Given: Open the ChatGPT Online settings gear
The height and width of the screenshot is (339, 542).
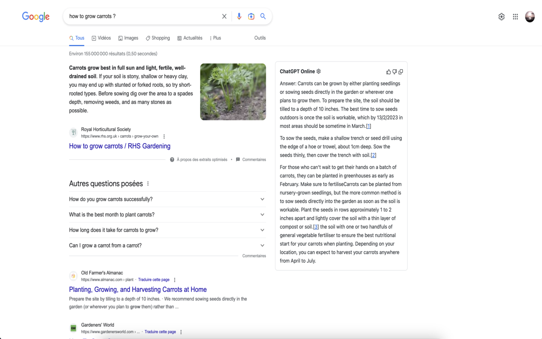Looking at the screenshot, I should pos(318,71).
